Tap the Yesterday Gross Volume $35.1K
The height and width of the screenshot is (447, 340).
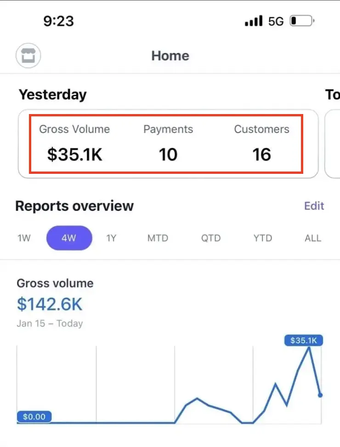pyautogui.click(x=74, y=155)
